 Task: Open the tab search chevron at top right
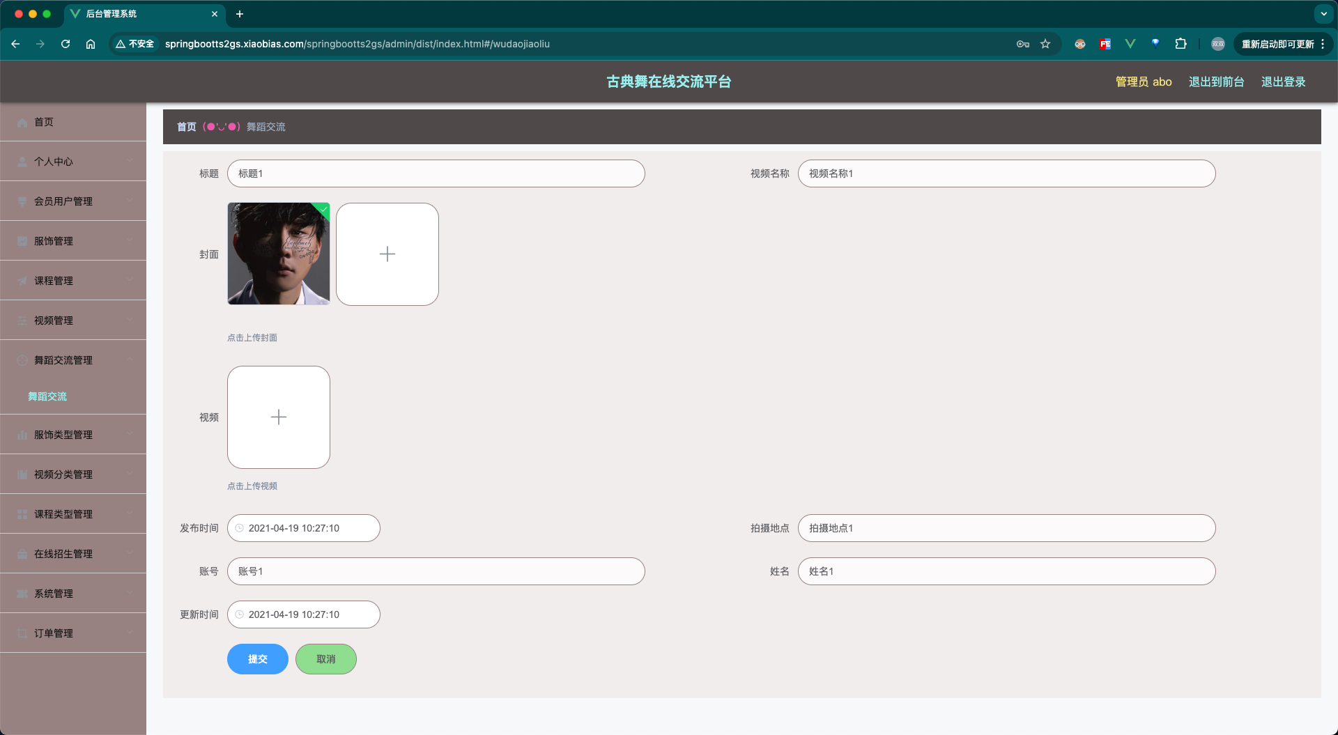tap(1323, 14)
